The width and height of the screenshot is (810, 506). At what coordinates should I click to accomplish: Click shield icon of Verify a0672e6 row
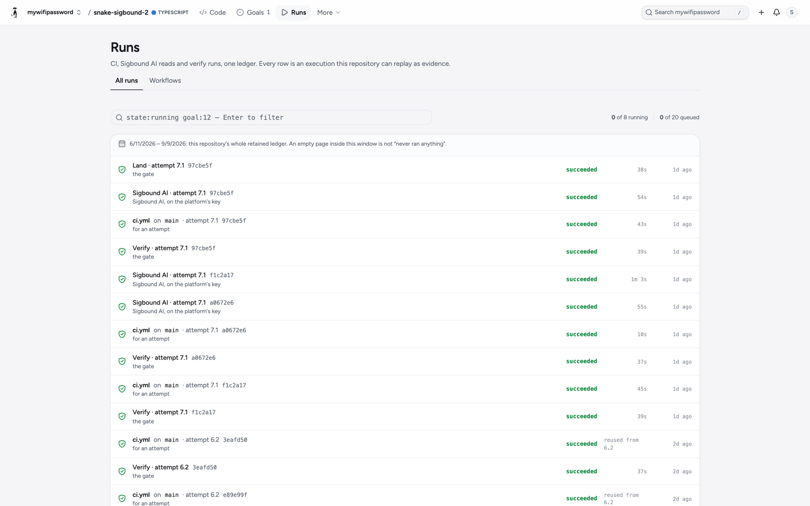(122, 361)
